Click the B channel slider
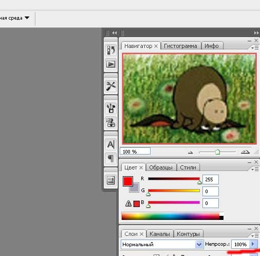The height and width of the screenshot is (256, 260). 174,202
